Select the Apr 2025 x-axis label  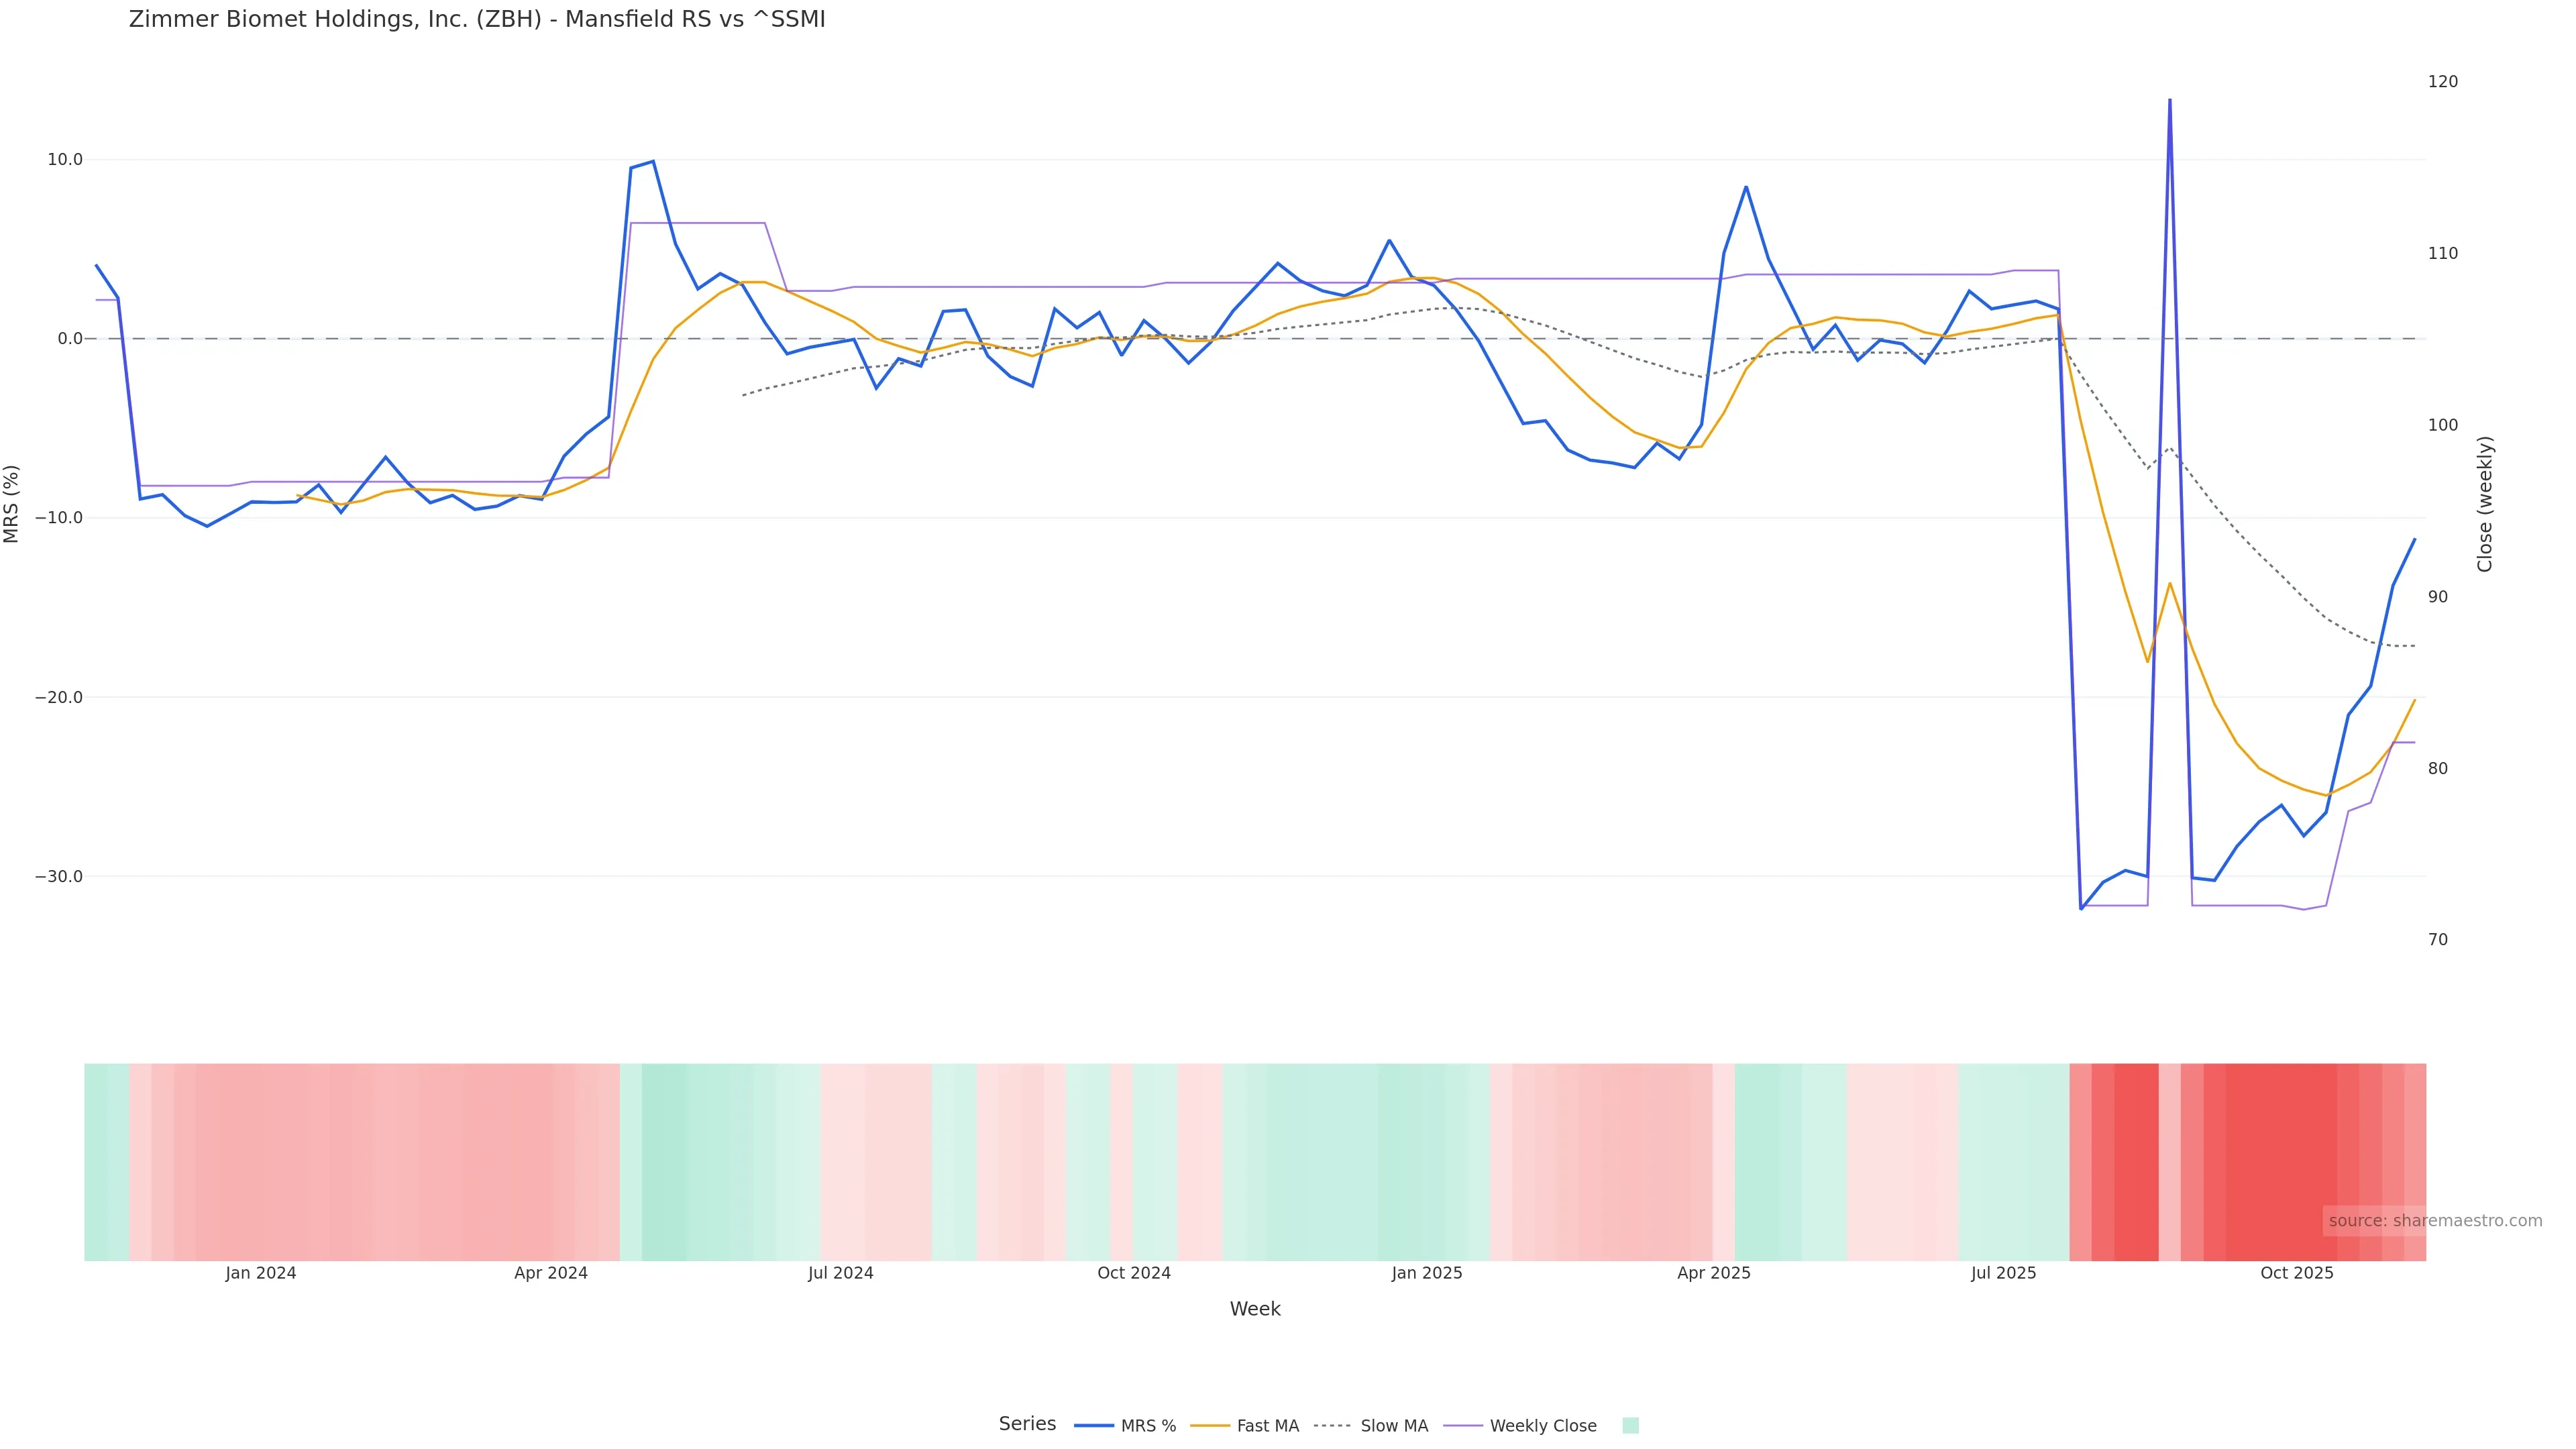(x=1714, y=1273)
